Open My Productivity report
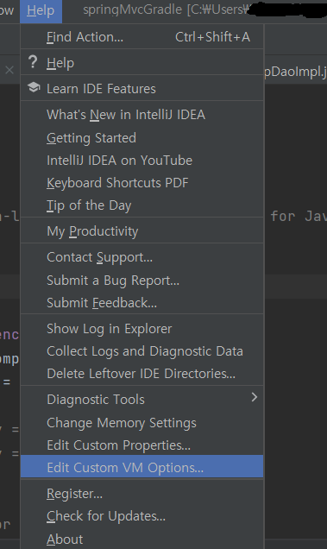 click(x=141, y=231)
